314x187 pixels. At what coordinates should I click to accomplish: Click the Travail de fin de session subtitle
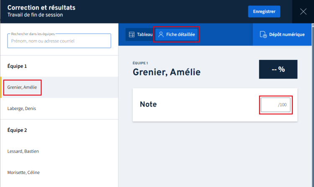click(x=35, y=15)
